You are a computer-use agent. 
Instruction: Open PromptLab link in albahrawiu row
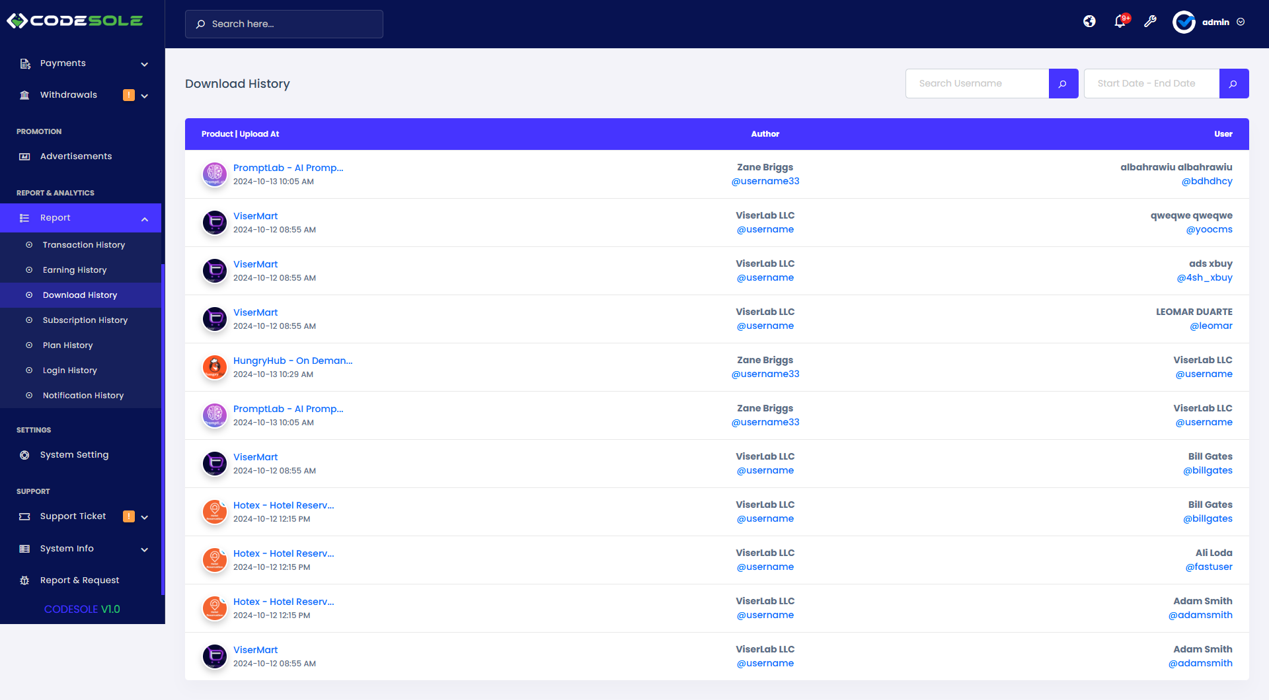[x=288, y=168]
